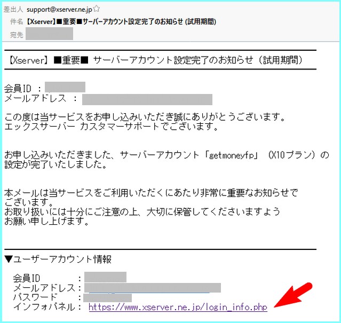341x323 pixels.
Task: Click the line starting お取り扱いには十分に
Action: (x=142, y=212)
